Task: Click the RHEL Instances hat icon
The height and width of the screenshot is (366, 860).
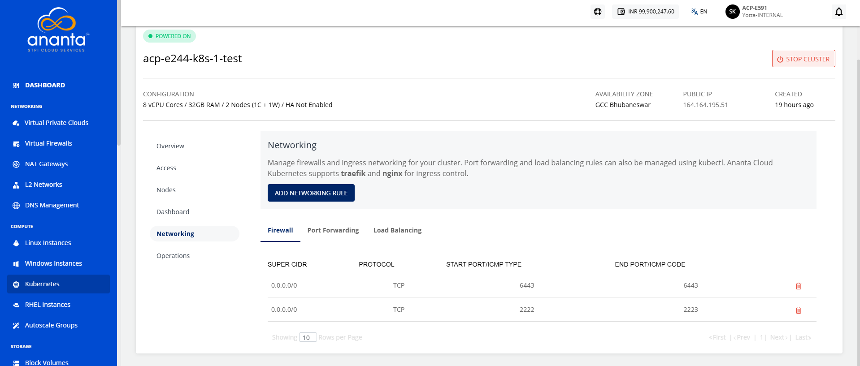Action: [16, 305]
